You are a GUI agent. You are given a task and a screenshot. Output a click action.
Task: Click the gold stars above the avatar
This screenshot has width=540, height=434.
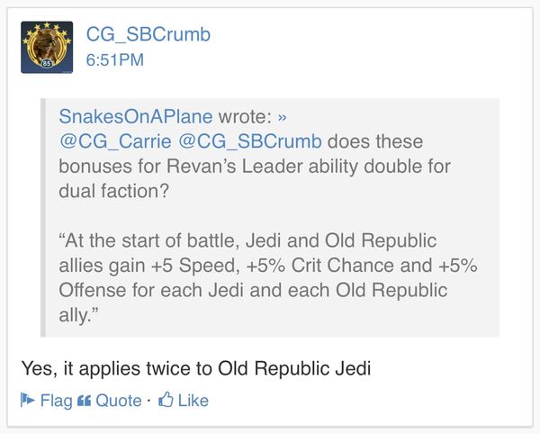[47, 28]
